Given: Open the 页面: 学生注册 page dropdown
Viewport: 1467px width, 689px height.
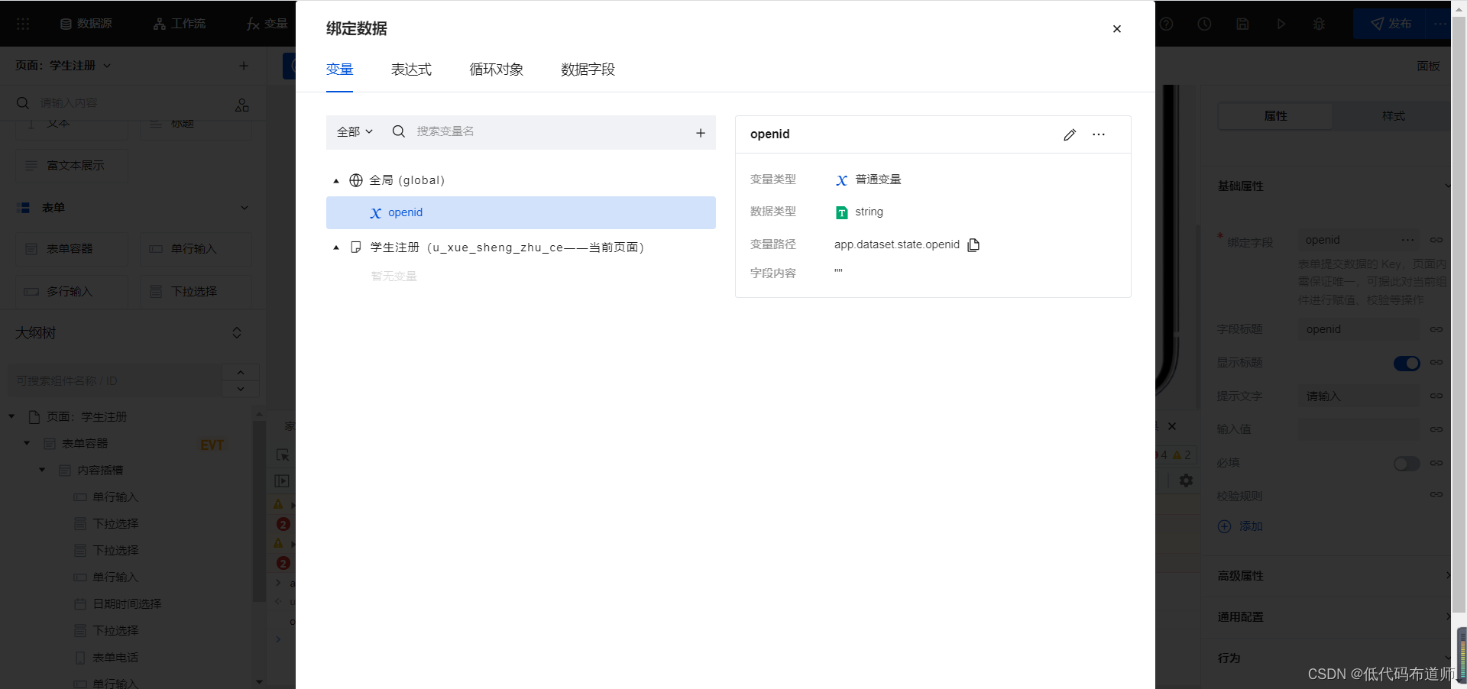Looking at the screenshot, I should point(63,66).
